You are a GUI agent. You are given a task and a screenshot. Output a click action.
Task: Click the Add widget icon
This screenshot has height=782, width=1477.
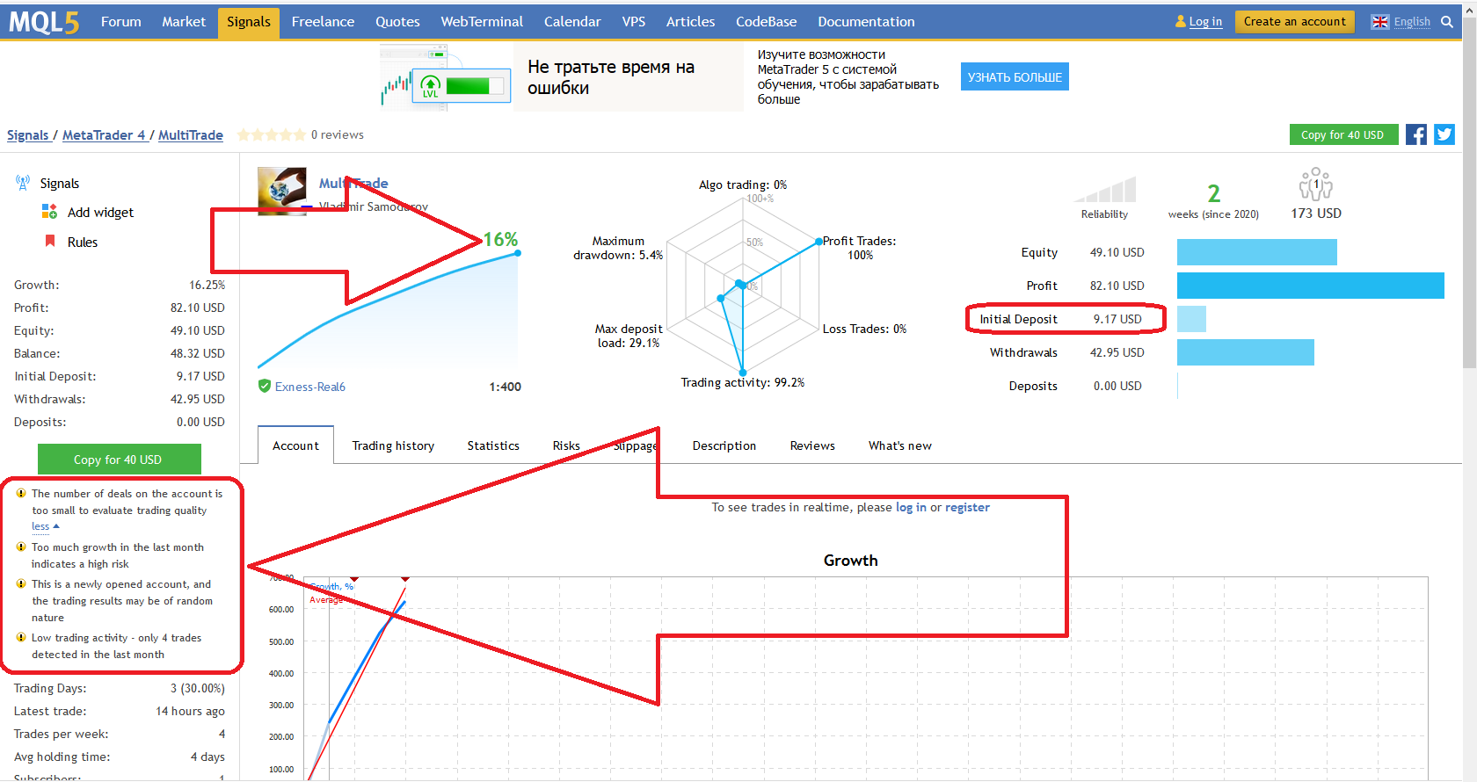(x=49, y=212)
